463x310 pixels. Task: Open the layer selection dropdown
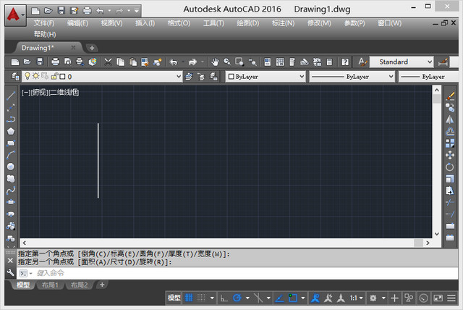pyautogui.click(x=179, y=77)
